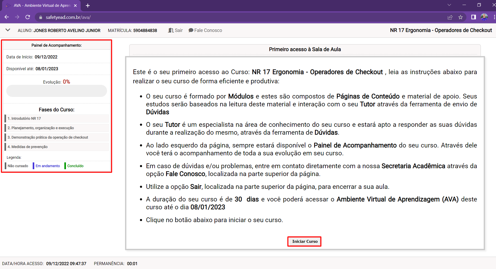Click the Evolução progress bar
This screenshot has width=496, height=269.
pyautogui.click(x=57, y=91)
